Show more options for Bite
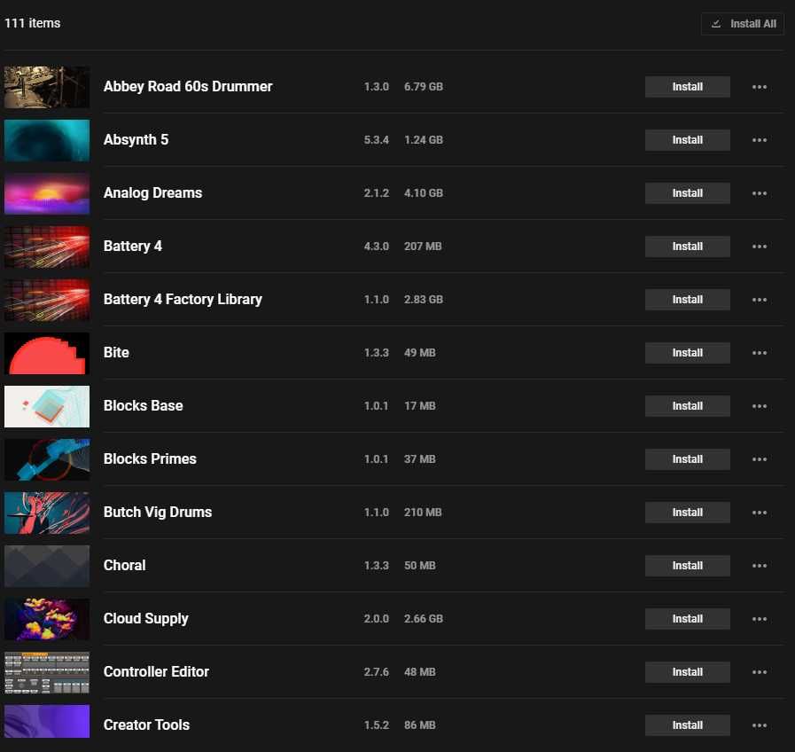The height and width of the screenshot is (752, 795). tap(759, 353)
